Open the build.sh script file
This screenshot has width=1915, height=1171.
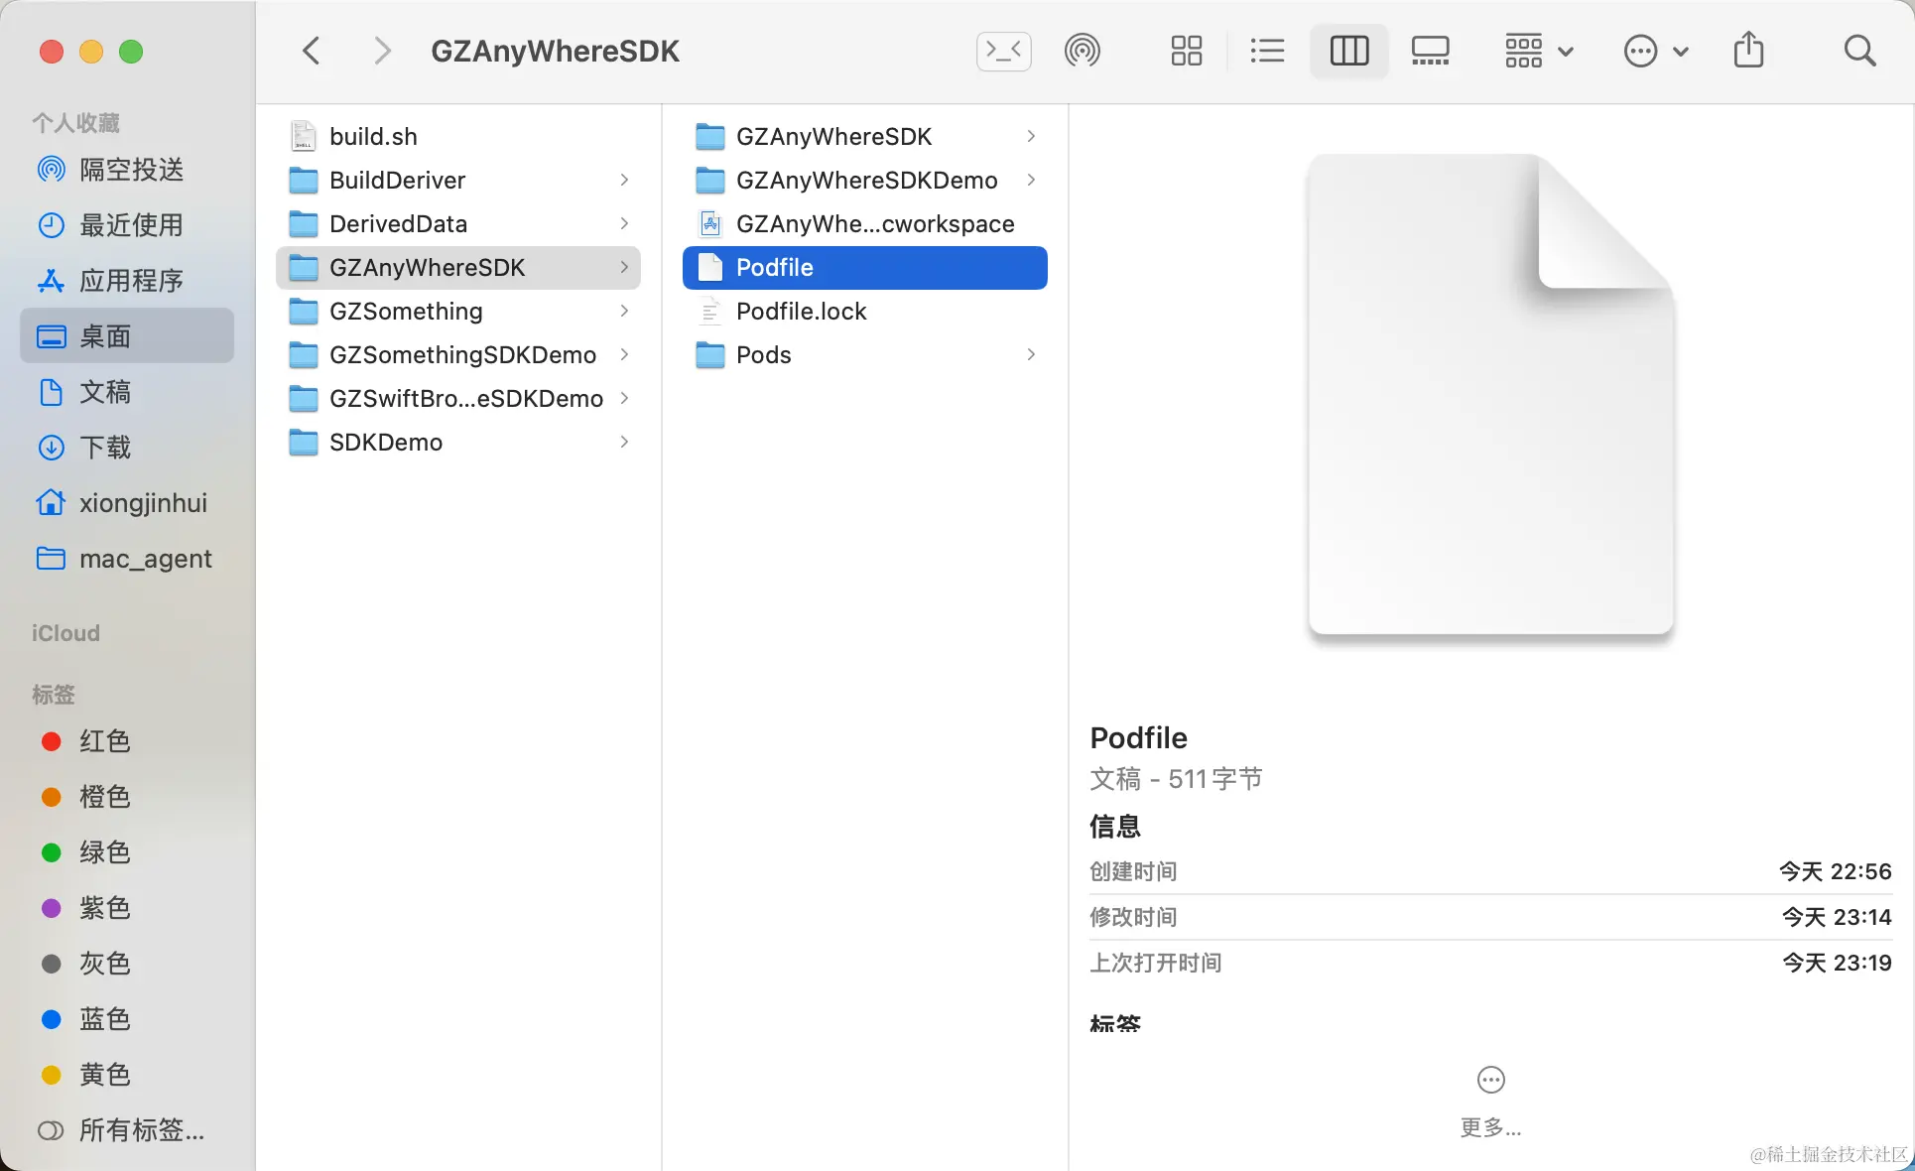click(x=373, y=137)
